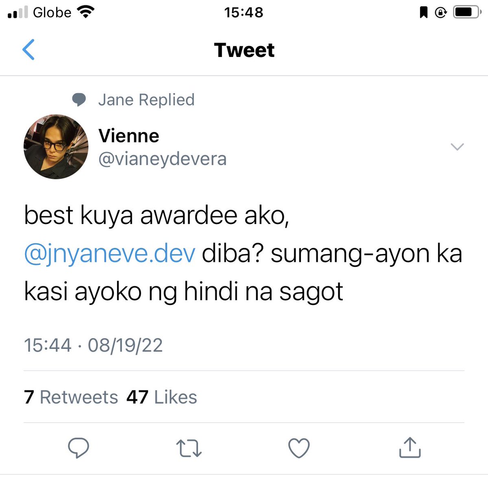Open the @vianeydevera handle
The height and width of the screenshot is (477, 488).
162,159
